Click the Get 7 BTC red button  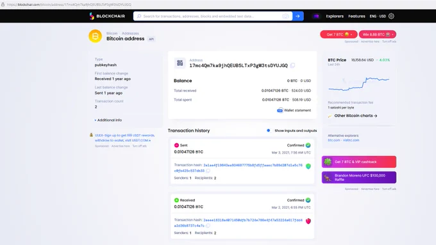(x=339, y=35)
